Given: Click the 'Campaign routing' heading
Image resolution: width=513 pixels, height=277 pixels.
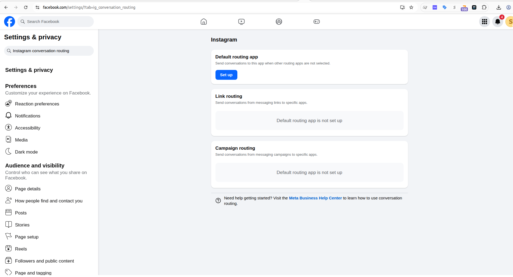Looking at the screenshot, I should click(235, 148).
